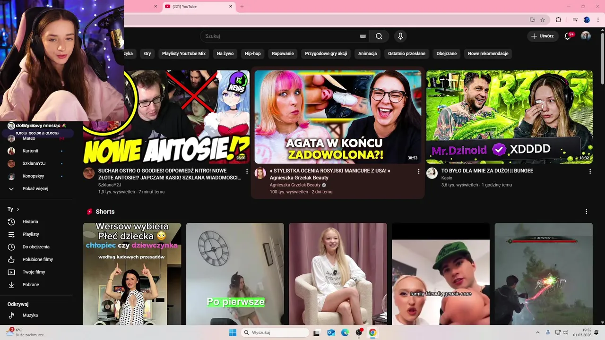Screen dimensions: 605x340
Task: Open Chrome media controls icon
Action: coord(575,20)
